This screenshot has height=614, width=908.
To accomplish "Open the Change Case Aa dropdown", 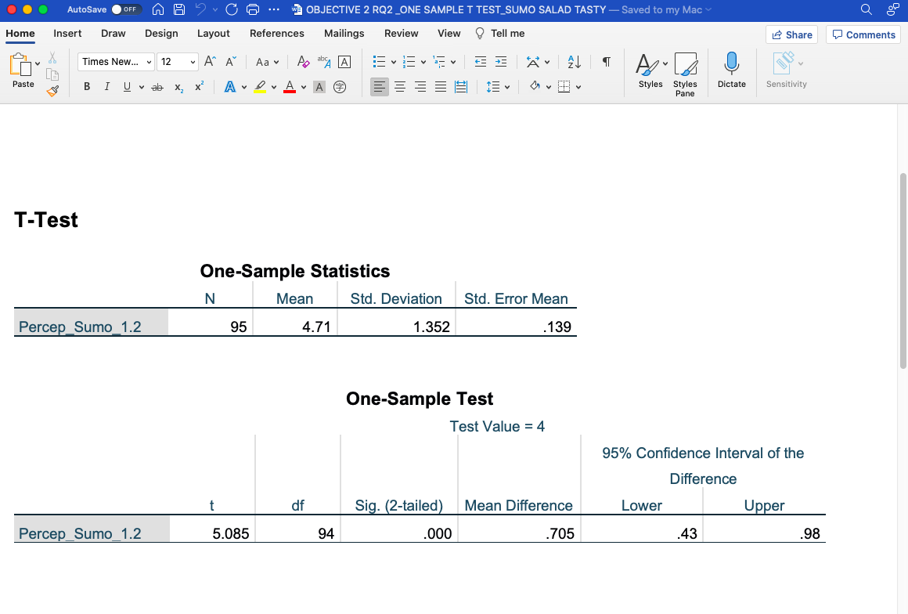I will tap(267, 62).
